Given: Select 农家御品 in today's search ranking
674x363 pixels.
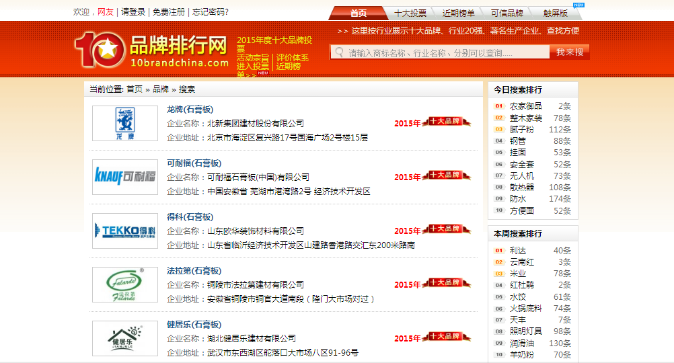Looking at the screenshot, I should (526, 106).
